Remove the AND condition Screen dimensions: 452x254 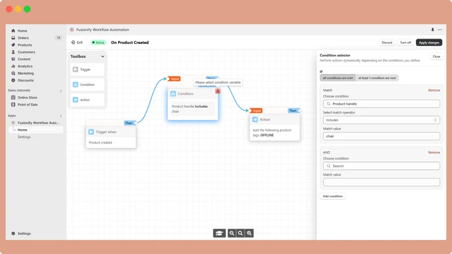tap(434, 152)
